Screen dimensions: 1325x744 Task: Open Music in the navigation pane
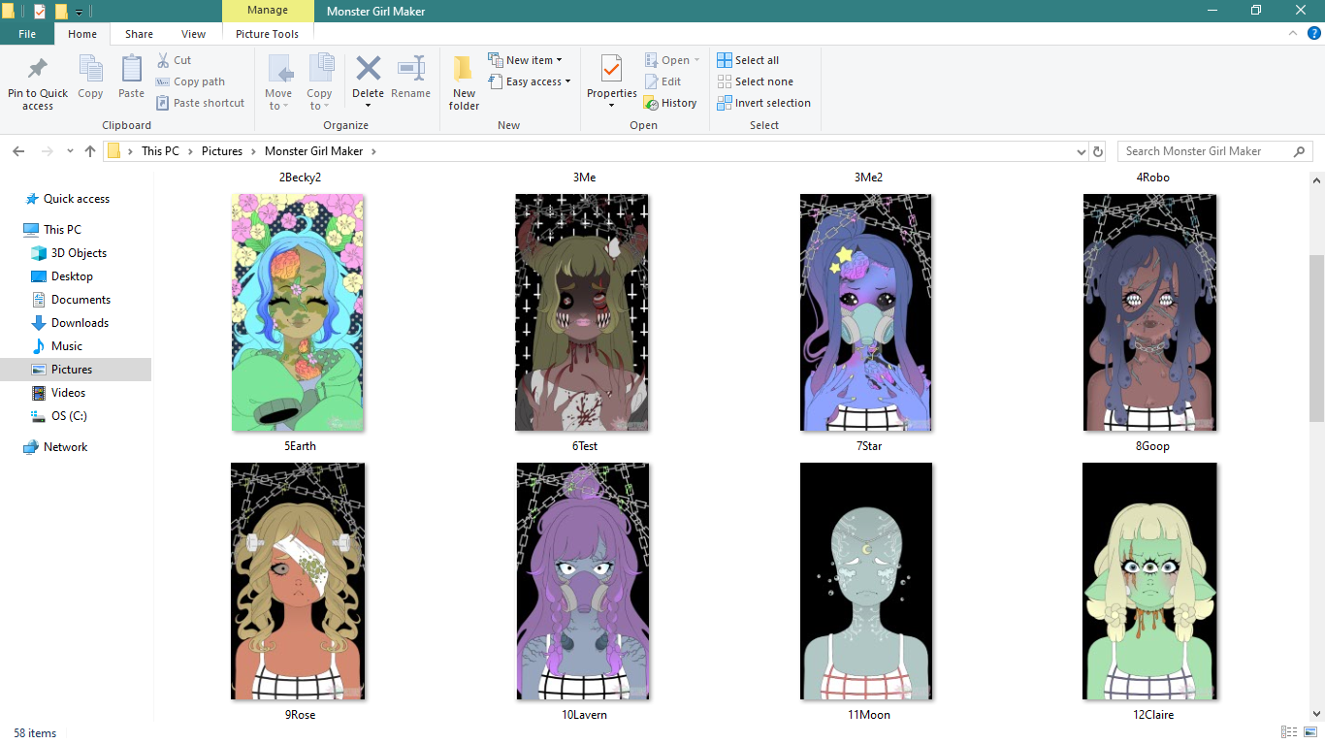pyautogui.click(x=67, y=346)
